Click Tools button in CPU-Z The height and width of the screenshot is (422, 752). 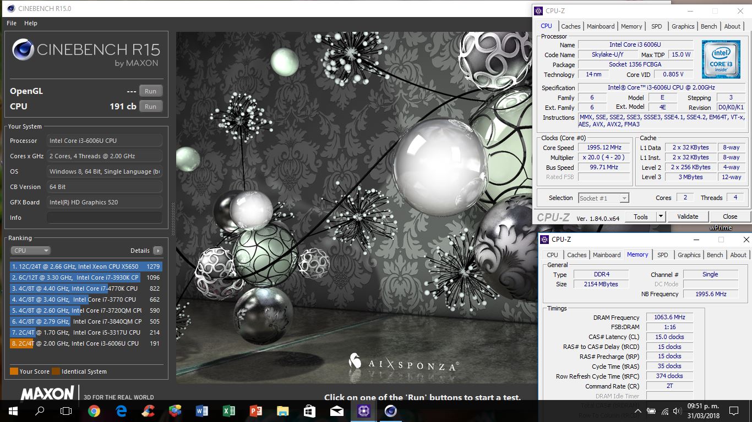pyautogui.click(x=641, y=216)
